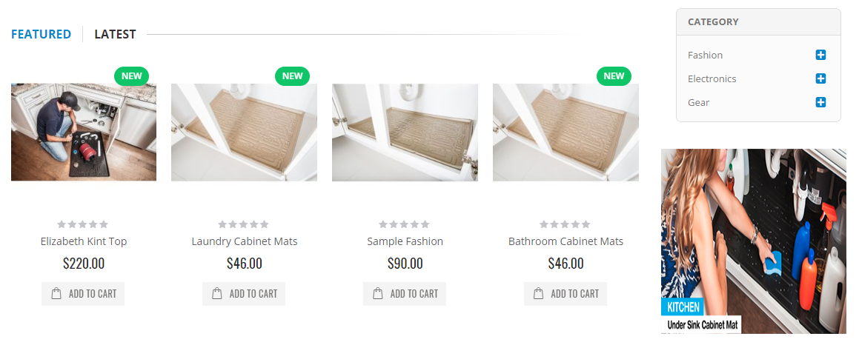Screen dimensions: 859x345
Task: Click the star rating for Sample Fashion
Action: 405,224
